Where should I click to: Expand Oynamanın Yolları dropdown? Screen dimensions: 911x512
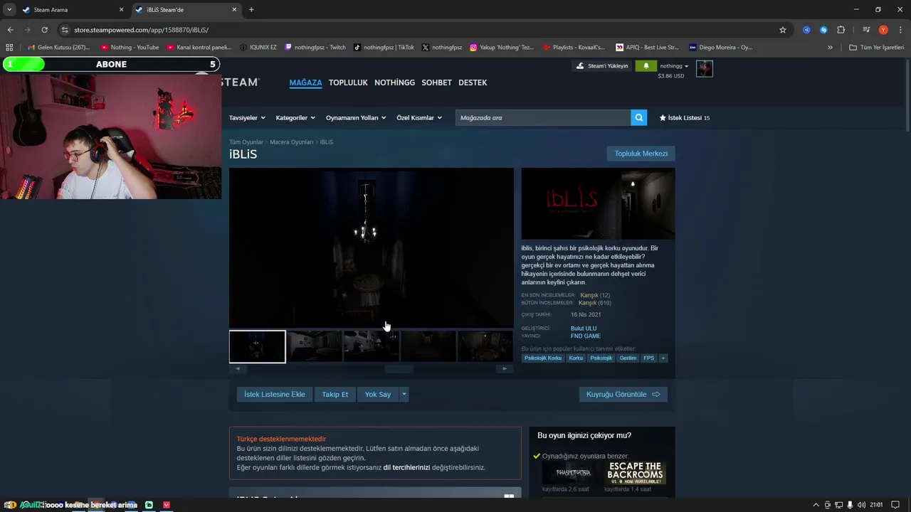(x=356, y=118)
